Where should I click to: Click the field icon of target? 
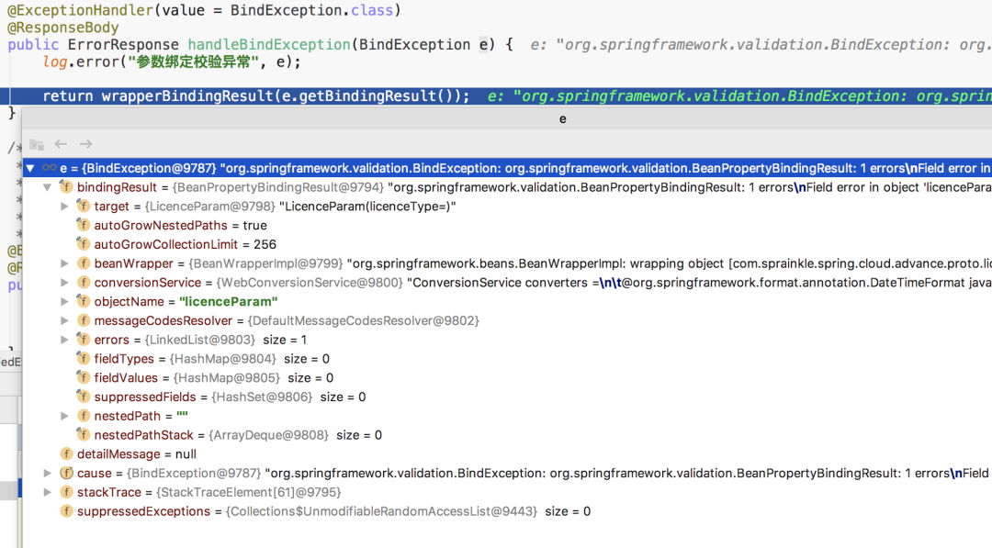click(x=83, y=206)
